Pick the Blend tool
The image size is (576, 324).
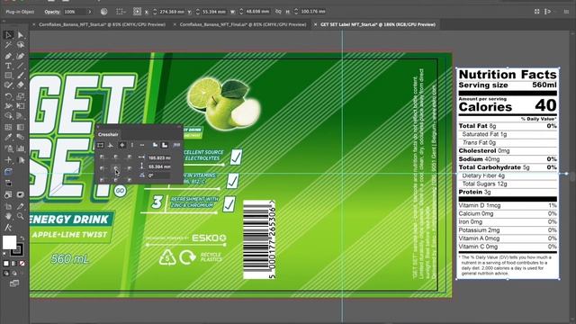point(20,137)
